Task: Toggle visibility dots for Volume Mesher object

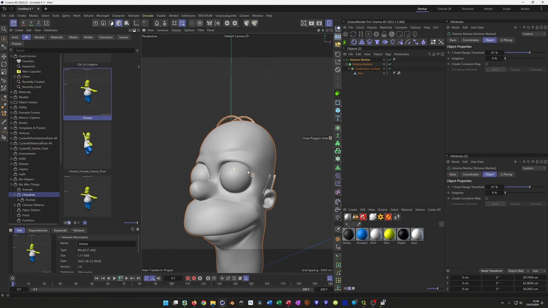Action: click(386, 59)
